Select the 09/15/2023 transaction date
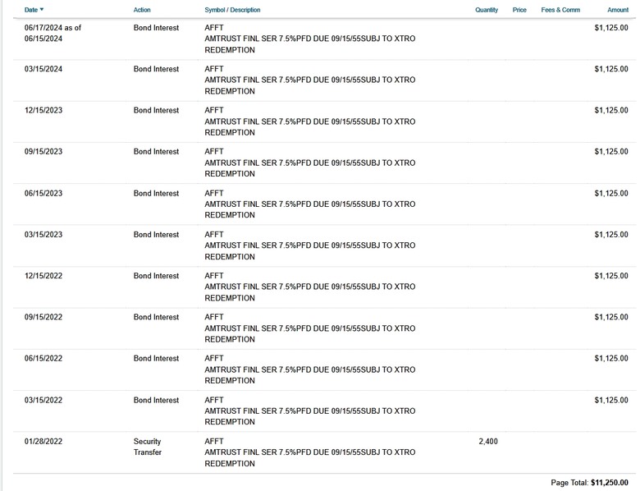 43,151
